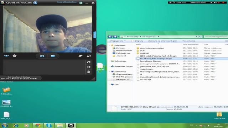
Task: Sort by Имя column header
Action: 139,44
